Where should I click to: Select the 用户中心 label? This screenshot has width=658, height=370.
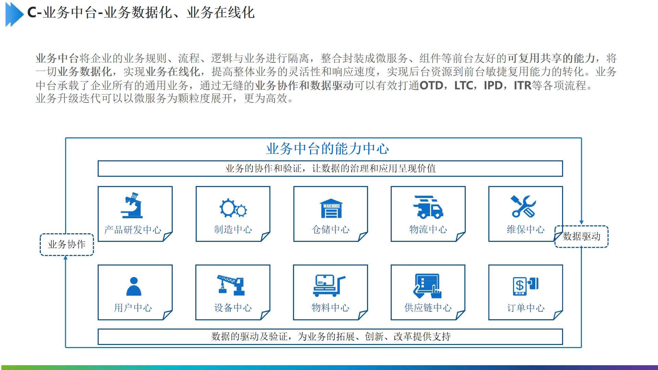[x=133, y=308]
